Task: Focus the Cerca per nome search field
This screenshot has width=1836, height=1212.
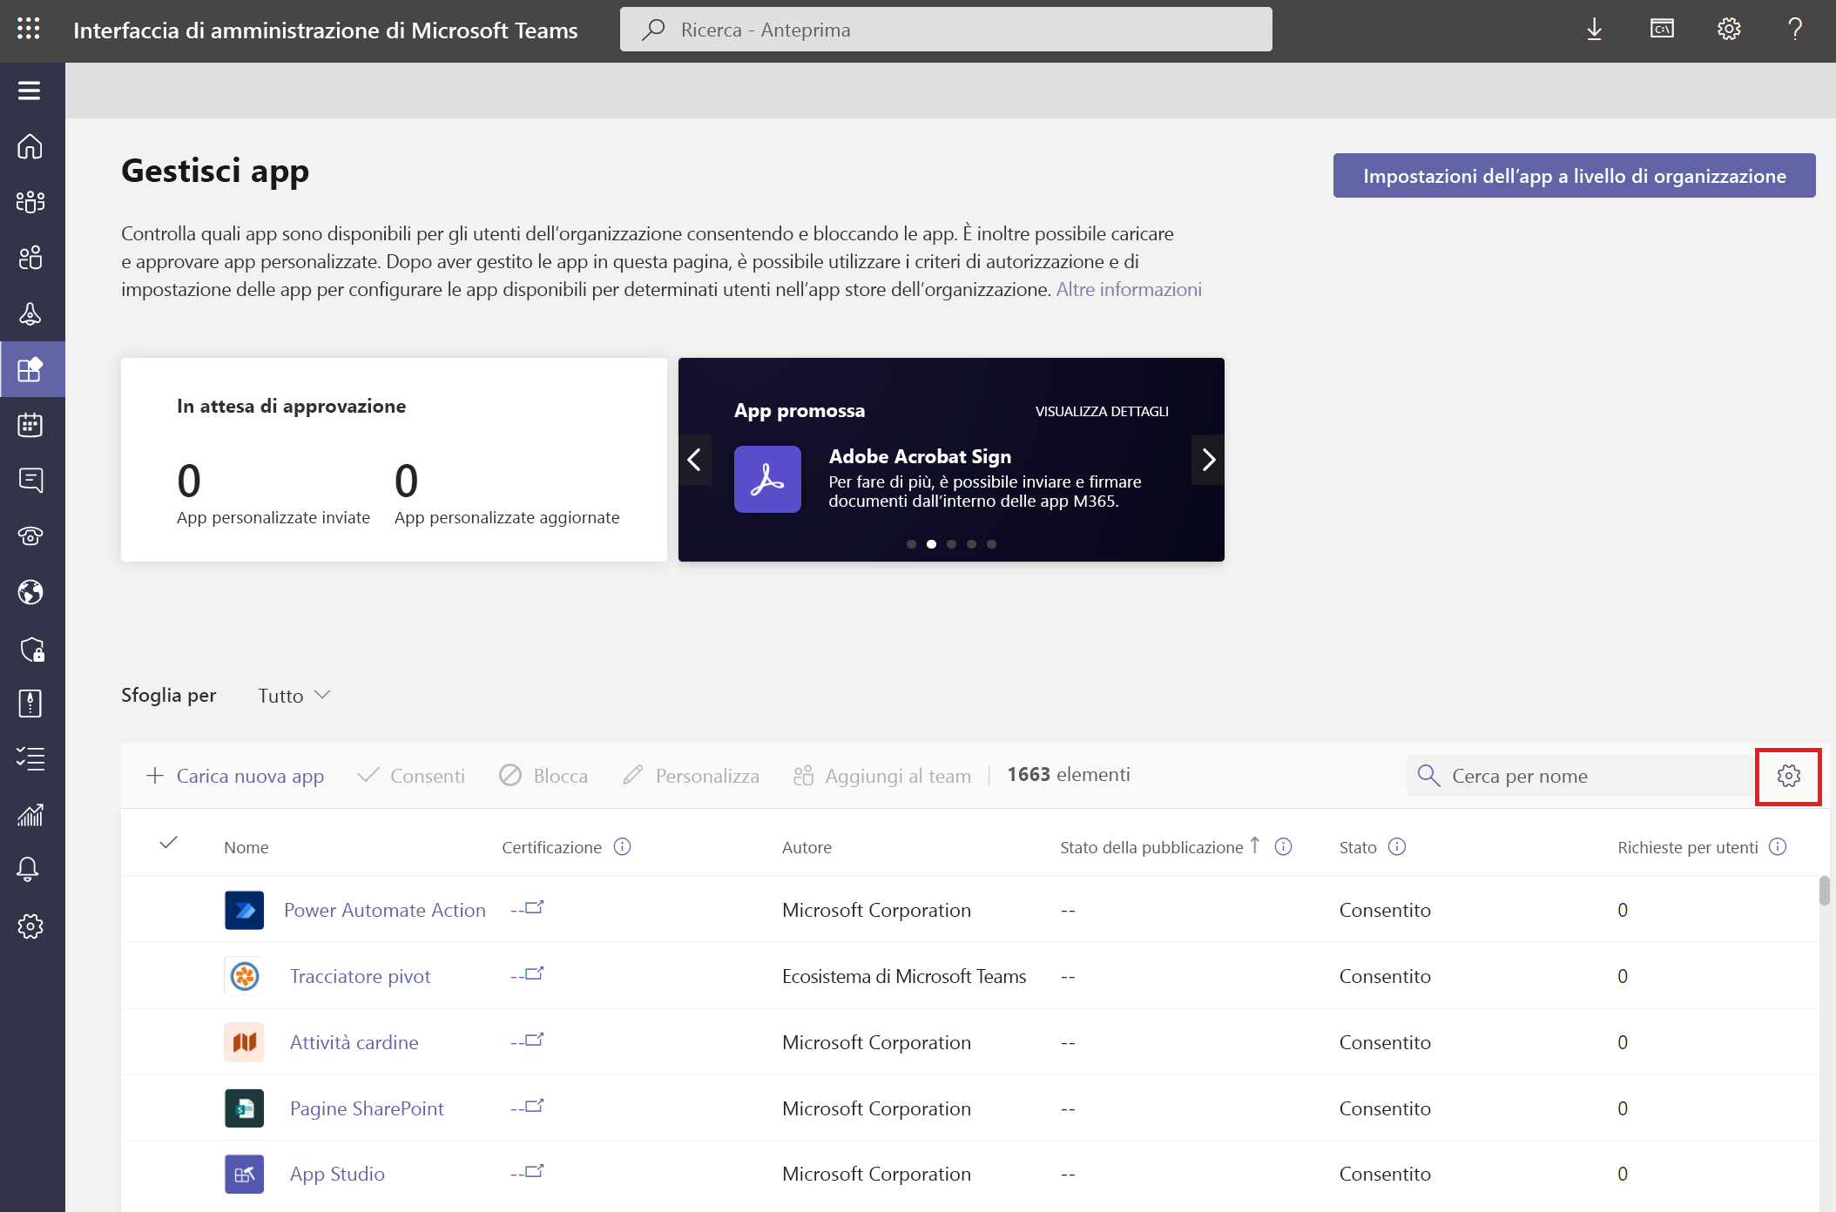Action: (x=1581, y=776)
